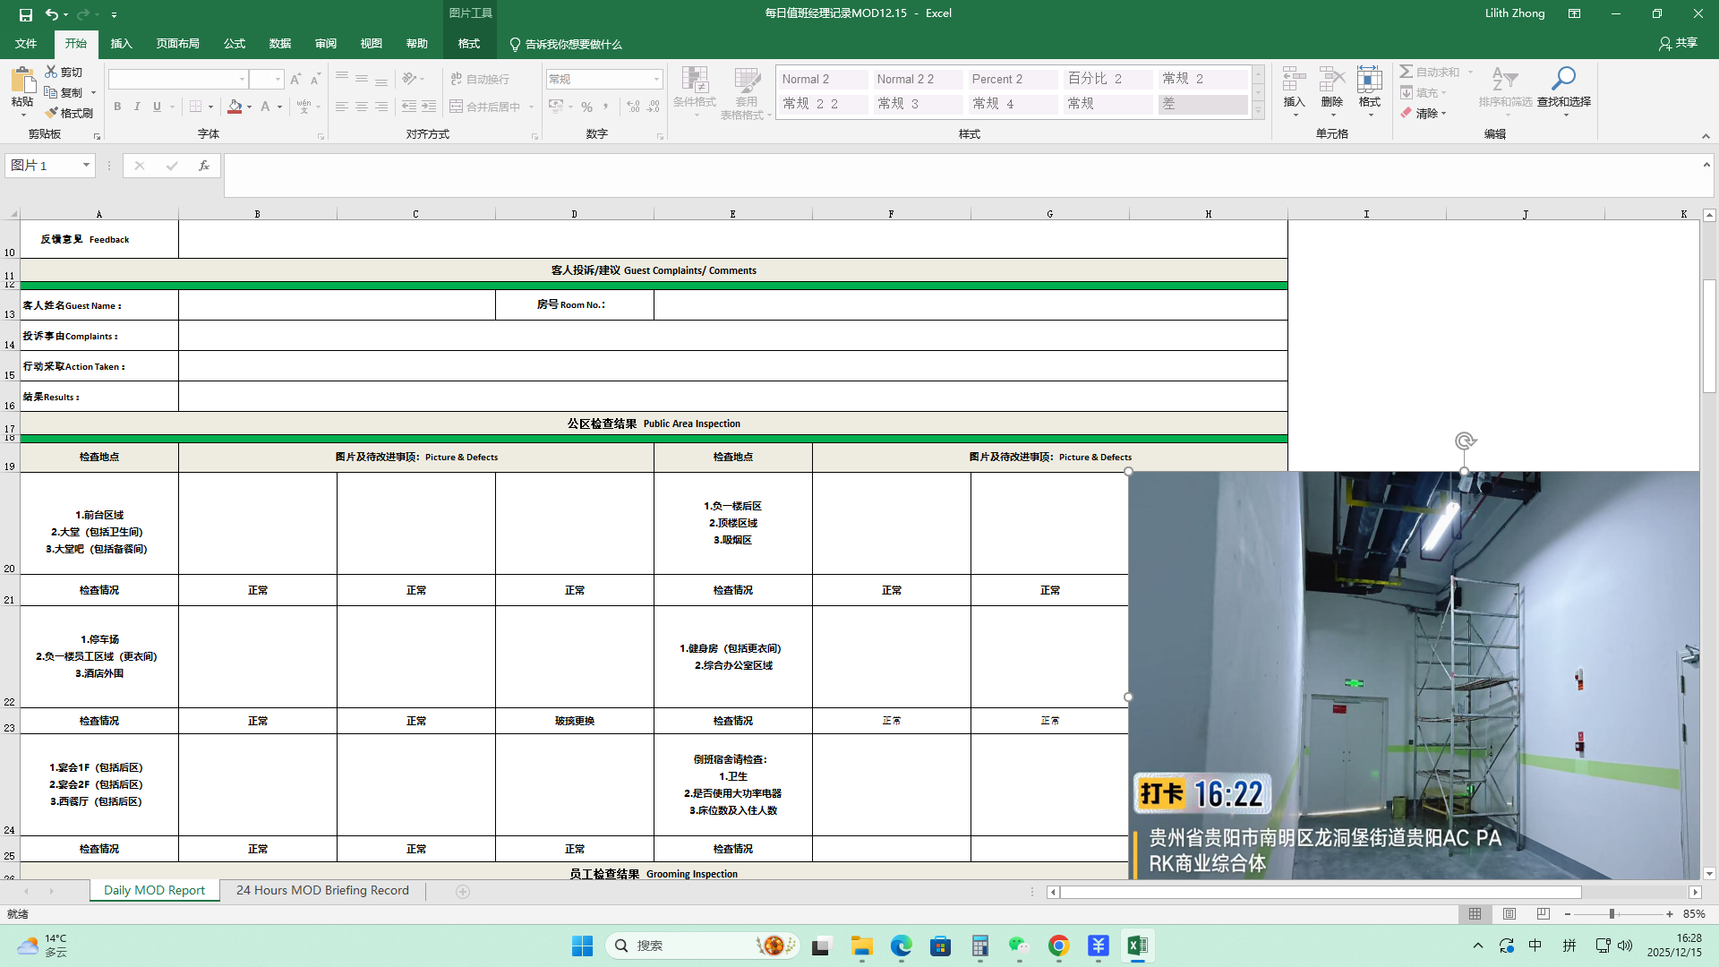Switch to Page Layout view in status bar
The height and width of the screenshot is (967, 1719).
coord(1509,914)
